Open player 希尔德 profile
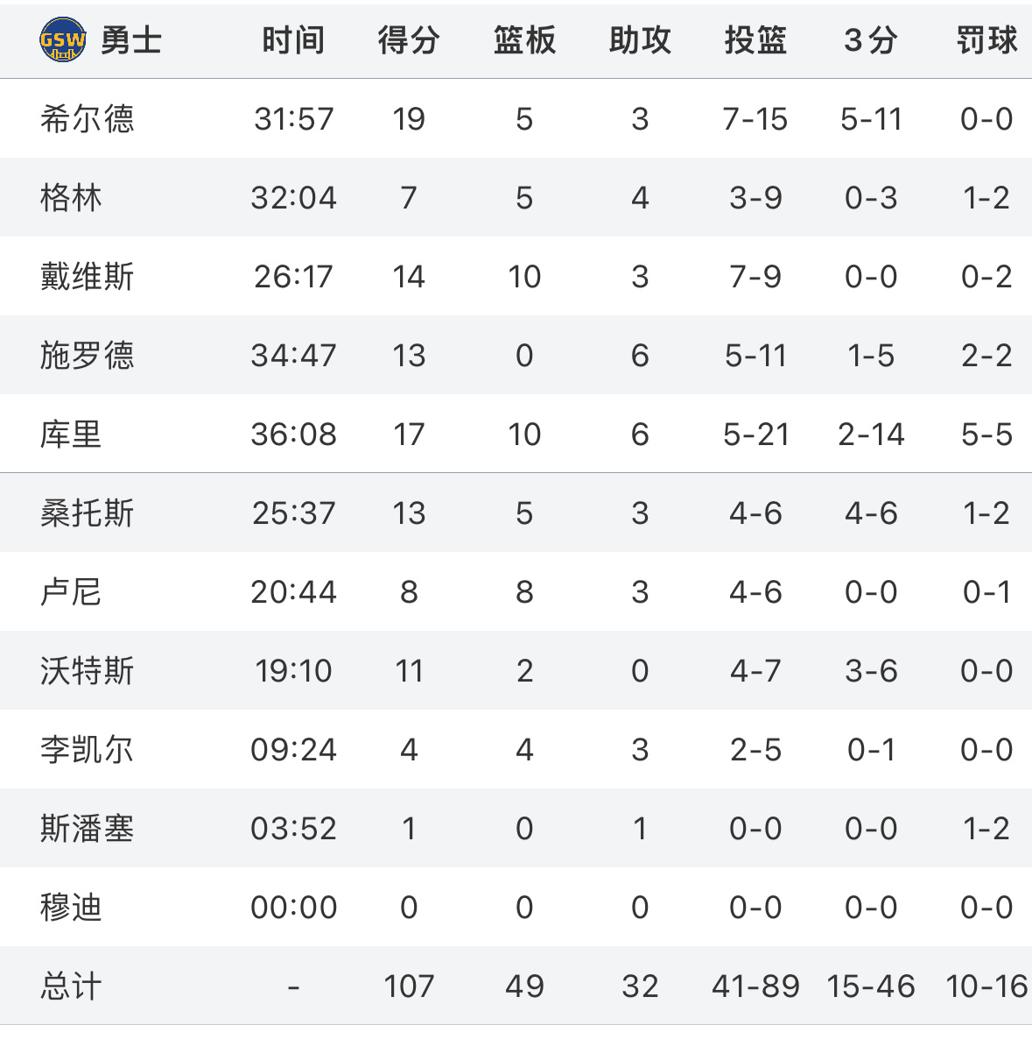The image size is (1032, 1039). 87,119
